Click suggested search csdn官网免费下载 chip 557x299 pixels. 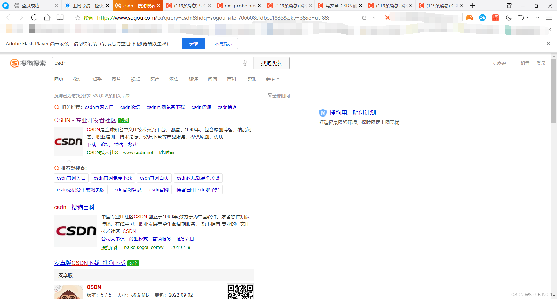(x=113, y=178)
